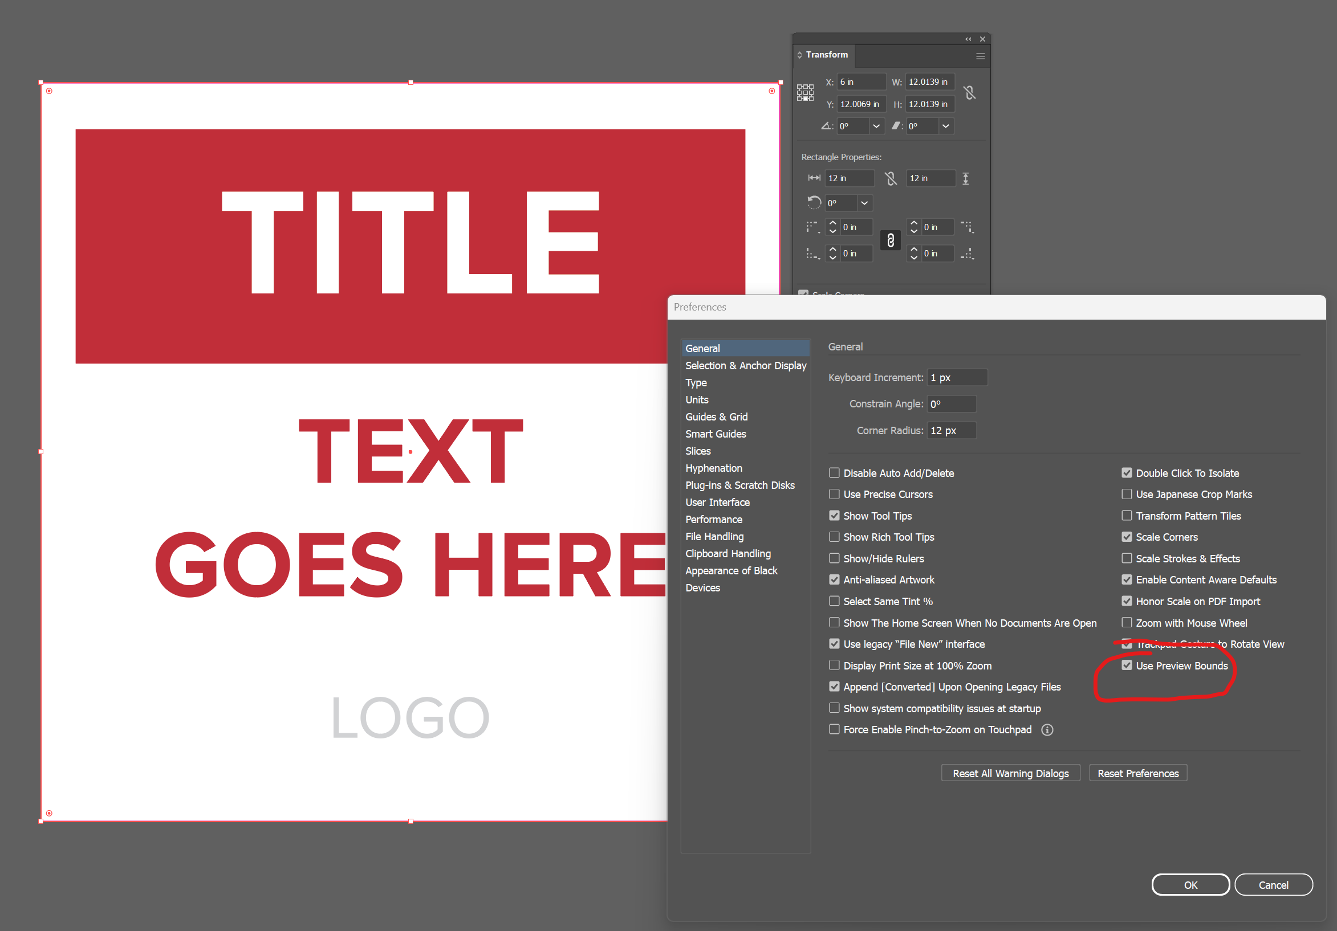This screenshot has height=931, width=1337.
Task: Collapse the Transform panel to icons
Action: pos(968,39)
